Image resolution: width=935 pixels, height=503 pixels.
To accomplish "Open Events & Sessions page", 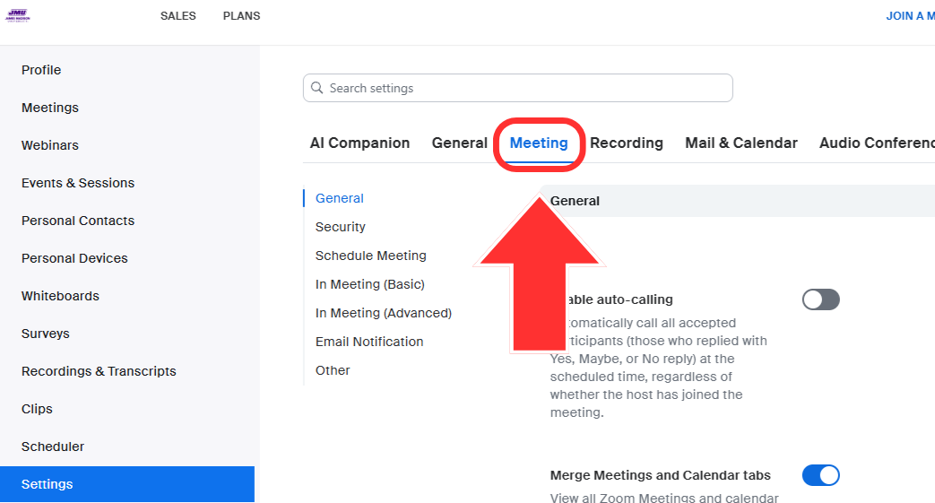I will [x=78, y=183].
